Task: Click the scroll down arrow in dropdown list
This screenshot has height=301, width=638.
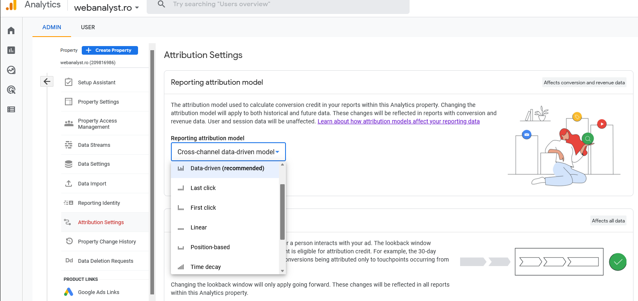Action: pyautogui.click(x=282, y=271)
